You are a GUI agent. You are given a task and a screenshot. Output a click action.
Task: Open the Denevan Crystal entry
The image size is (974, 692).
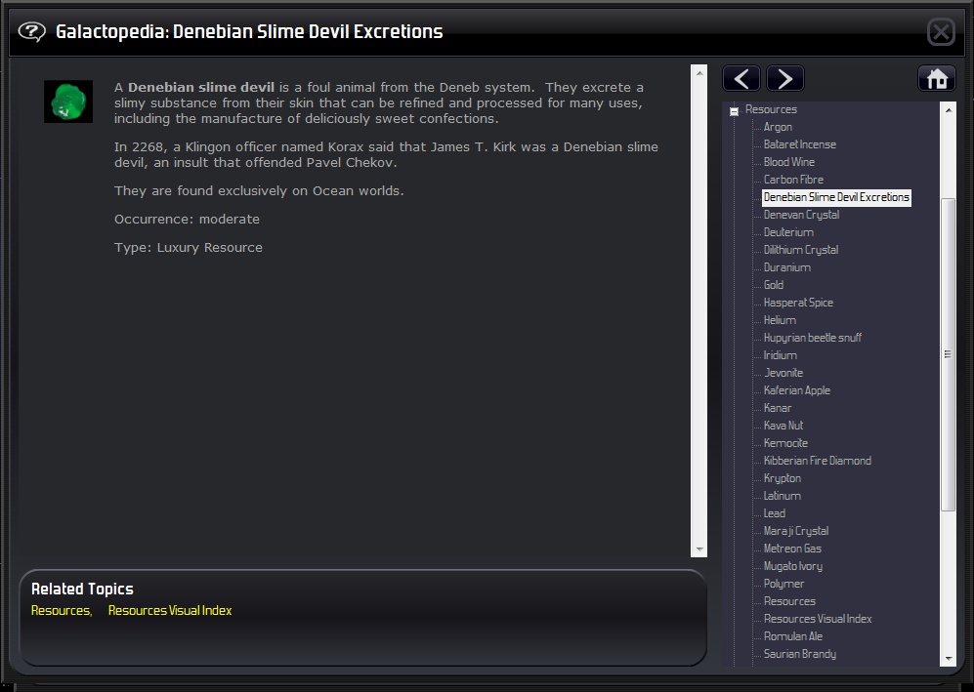tap(801, 215)
